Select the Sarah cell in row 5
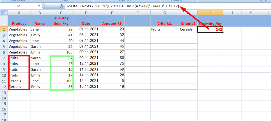 40,46
